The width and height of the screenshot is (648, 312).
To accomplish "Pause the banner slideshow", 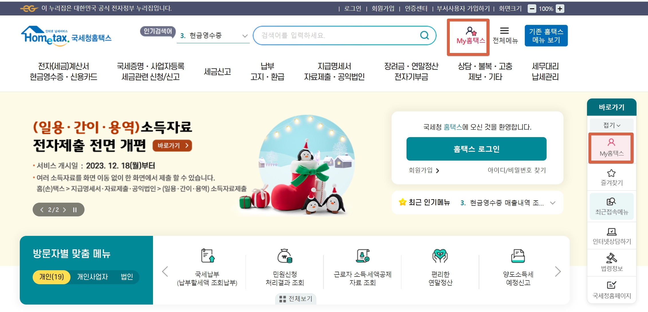I will tap(75, 210).
